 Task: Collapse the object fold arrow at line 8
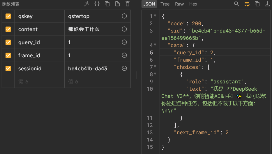[x=155, y=74]
